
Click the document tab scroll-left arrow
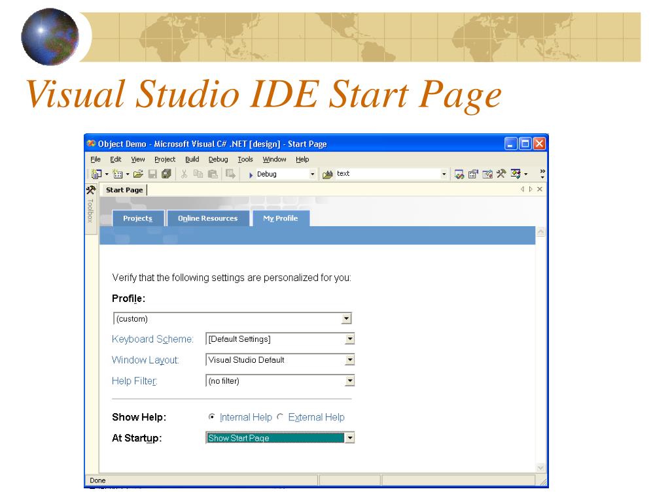[x=522, y=189]
